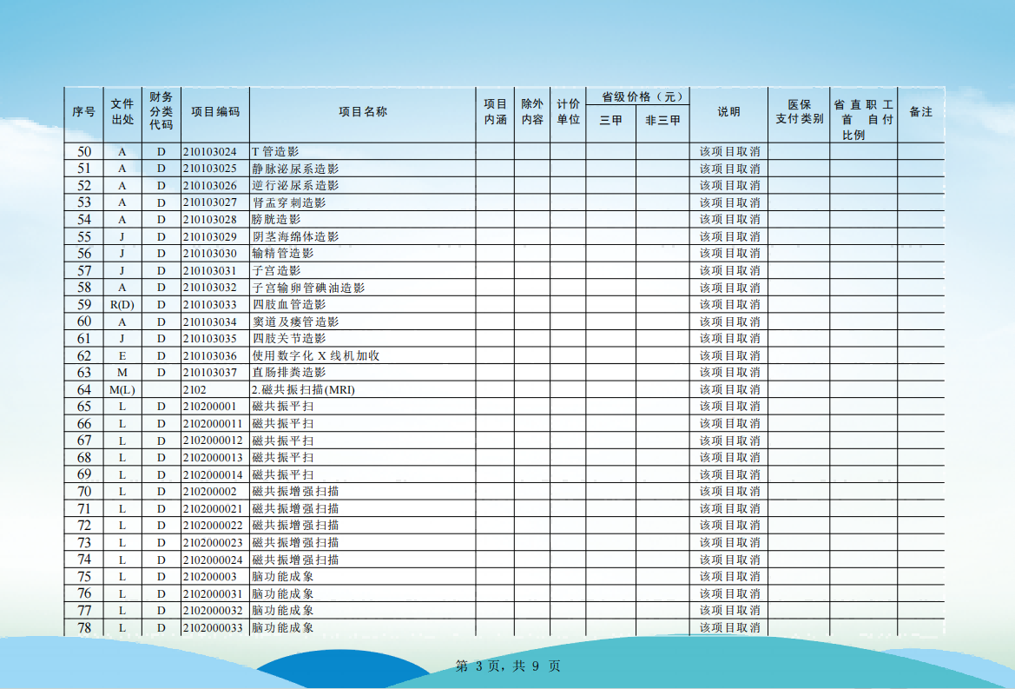1015x689 pixels.
Task: Click the 项目编码 column header
Action: pos(215,112)
